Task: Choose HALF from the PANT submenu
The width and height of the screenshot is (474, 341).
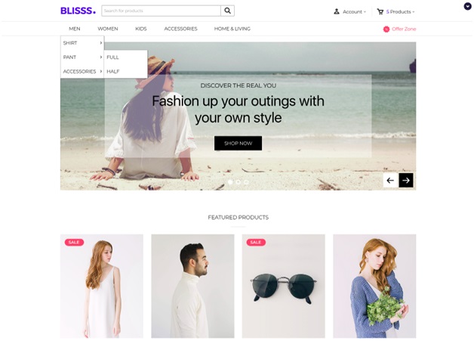Action: pos(113,72)
